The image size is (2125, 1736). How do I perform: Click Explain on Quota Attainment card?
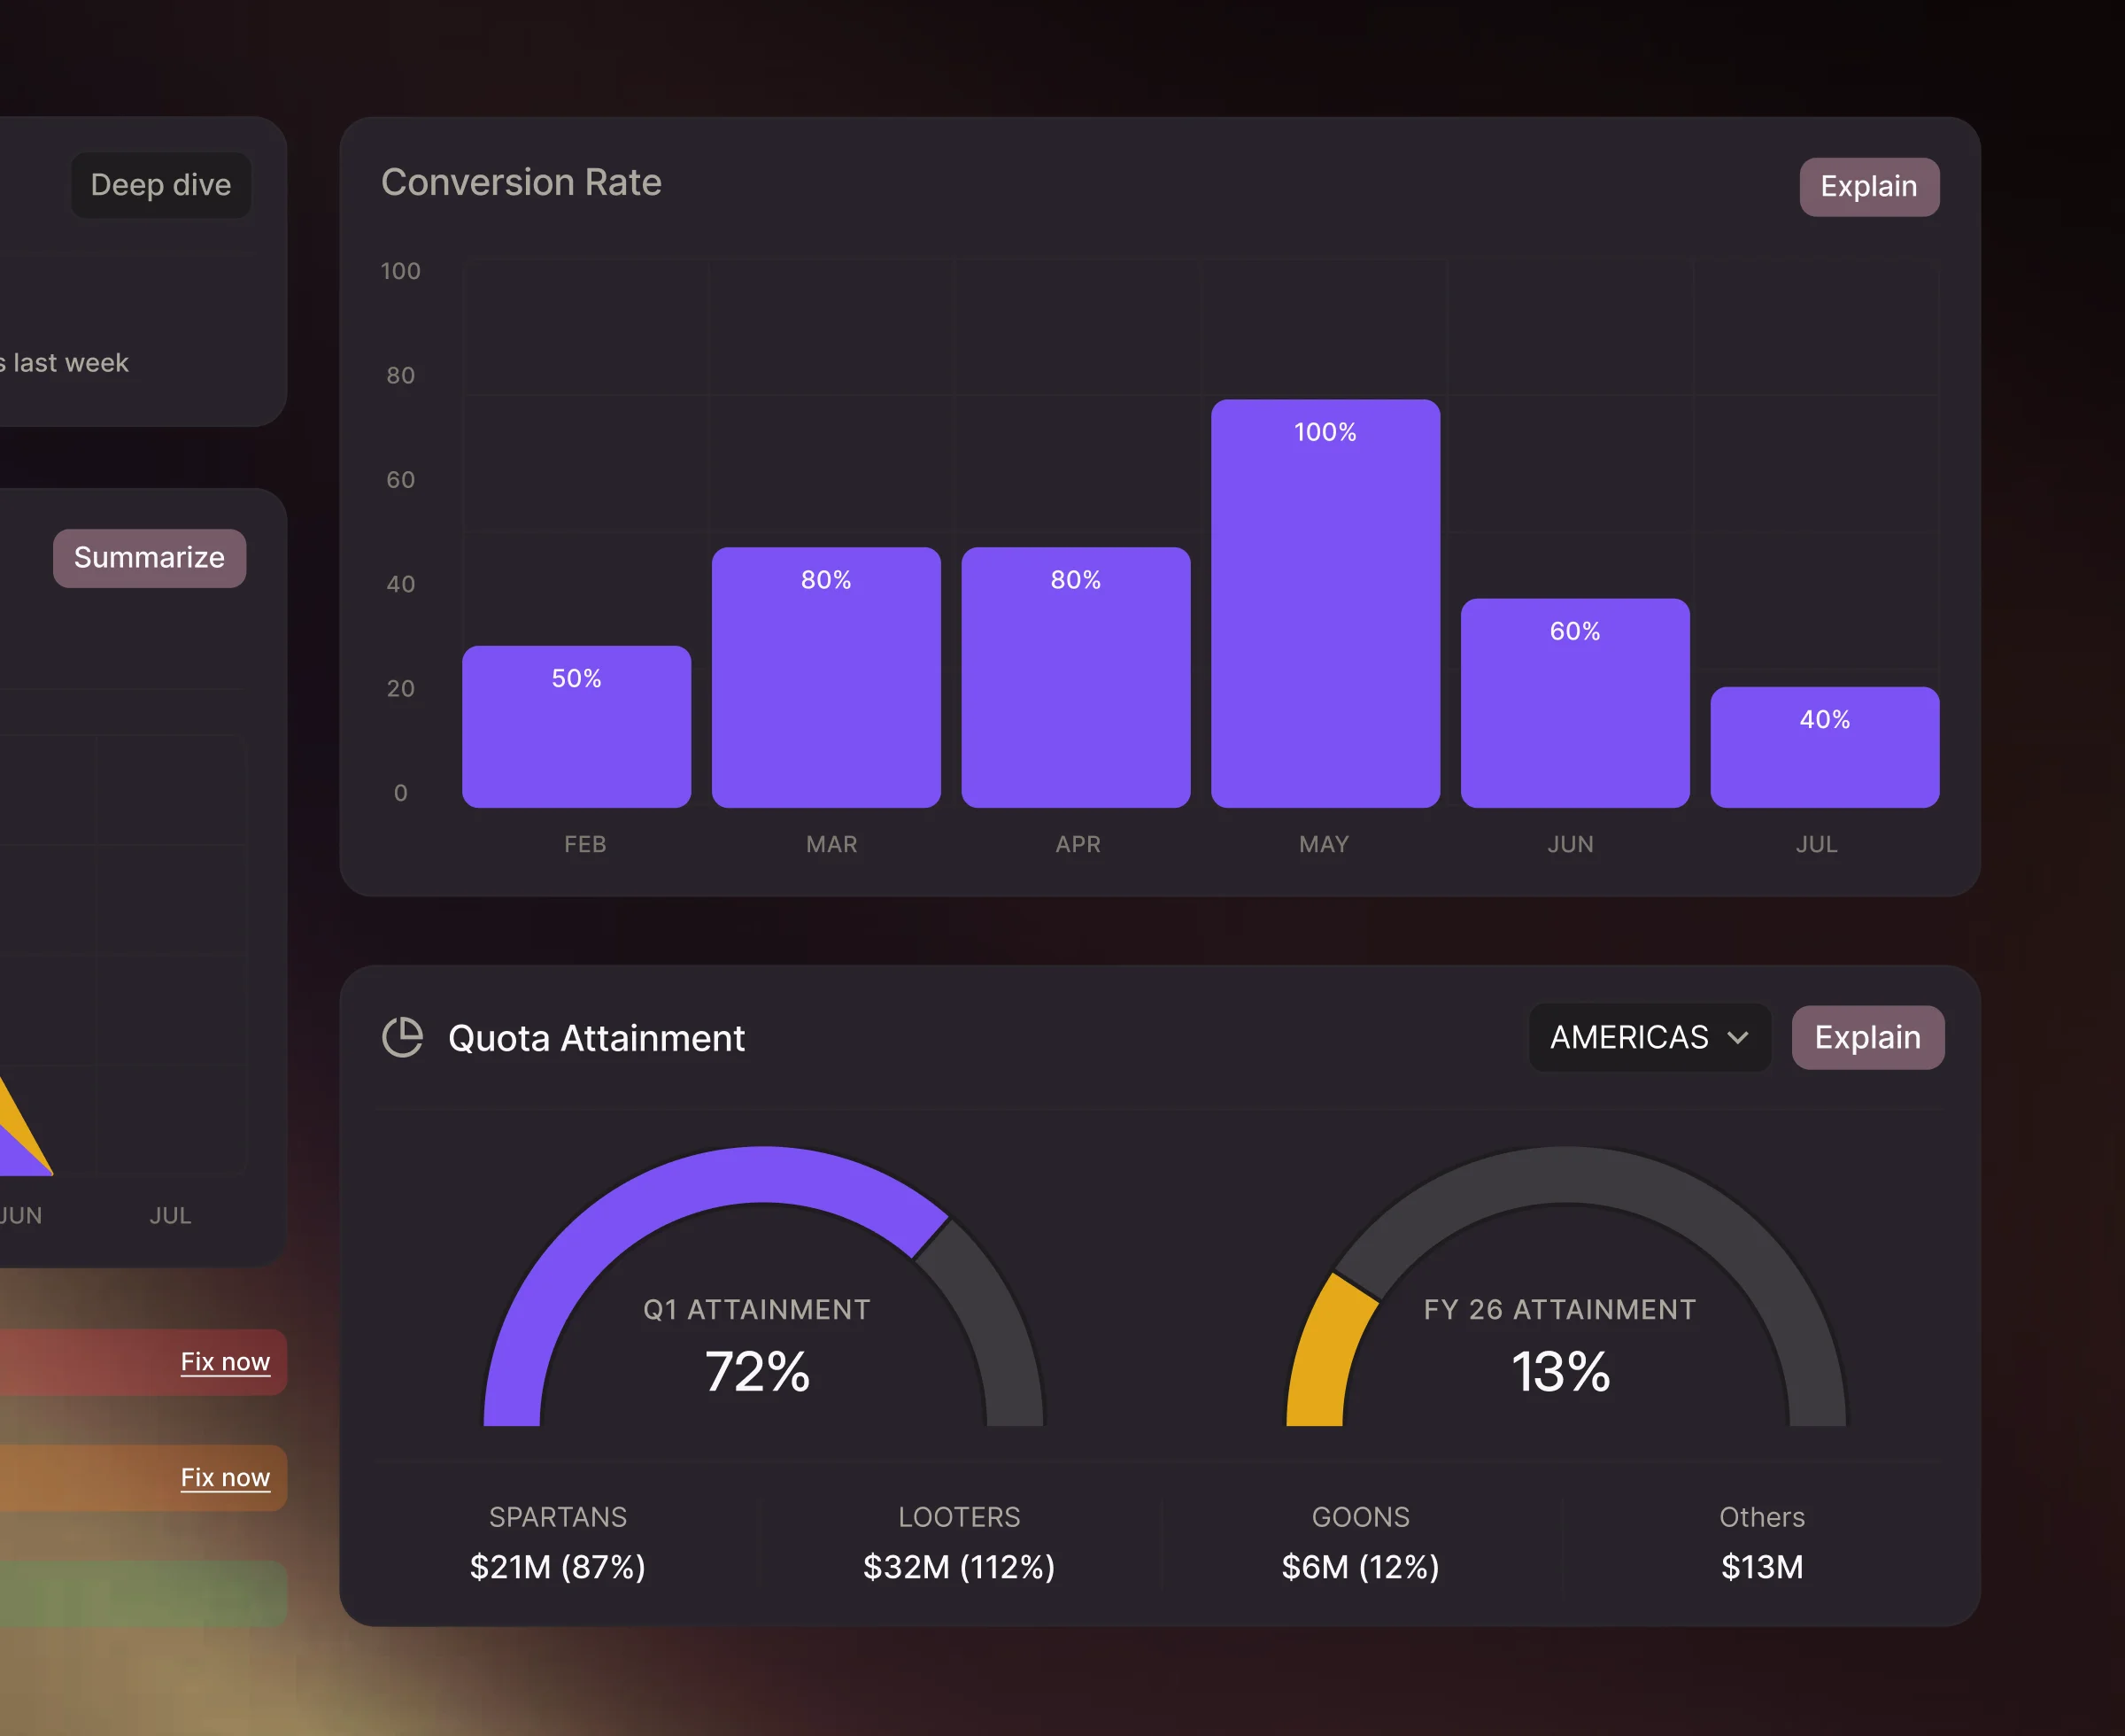pos(1866,1037)
